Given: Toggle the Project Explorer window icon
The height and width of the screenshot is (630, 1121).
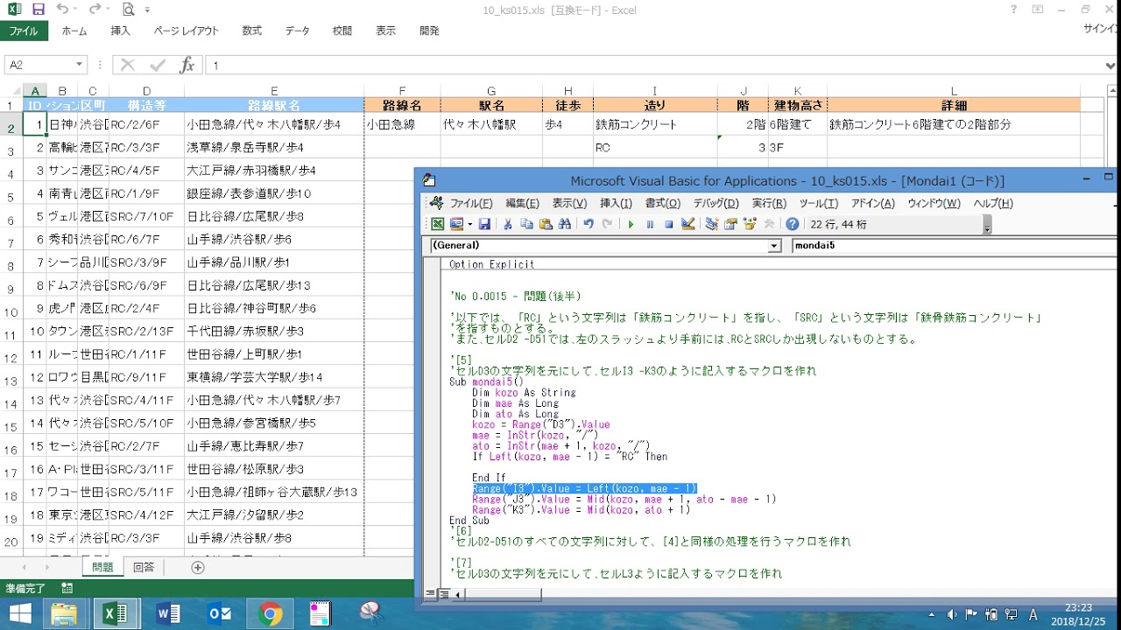Looking at the screenshot, I should 712,224.
